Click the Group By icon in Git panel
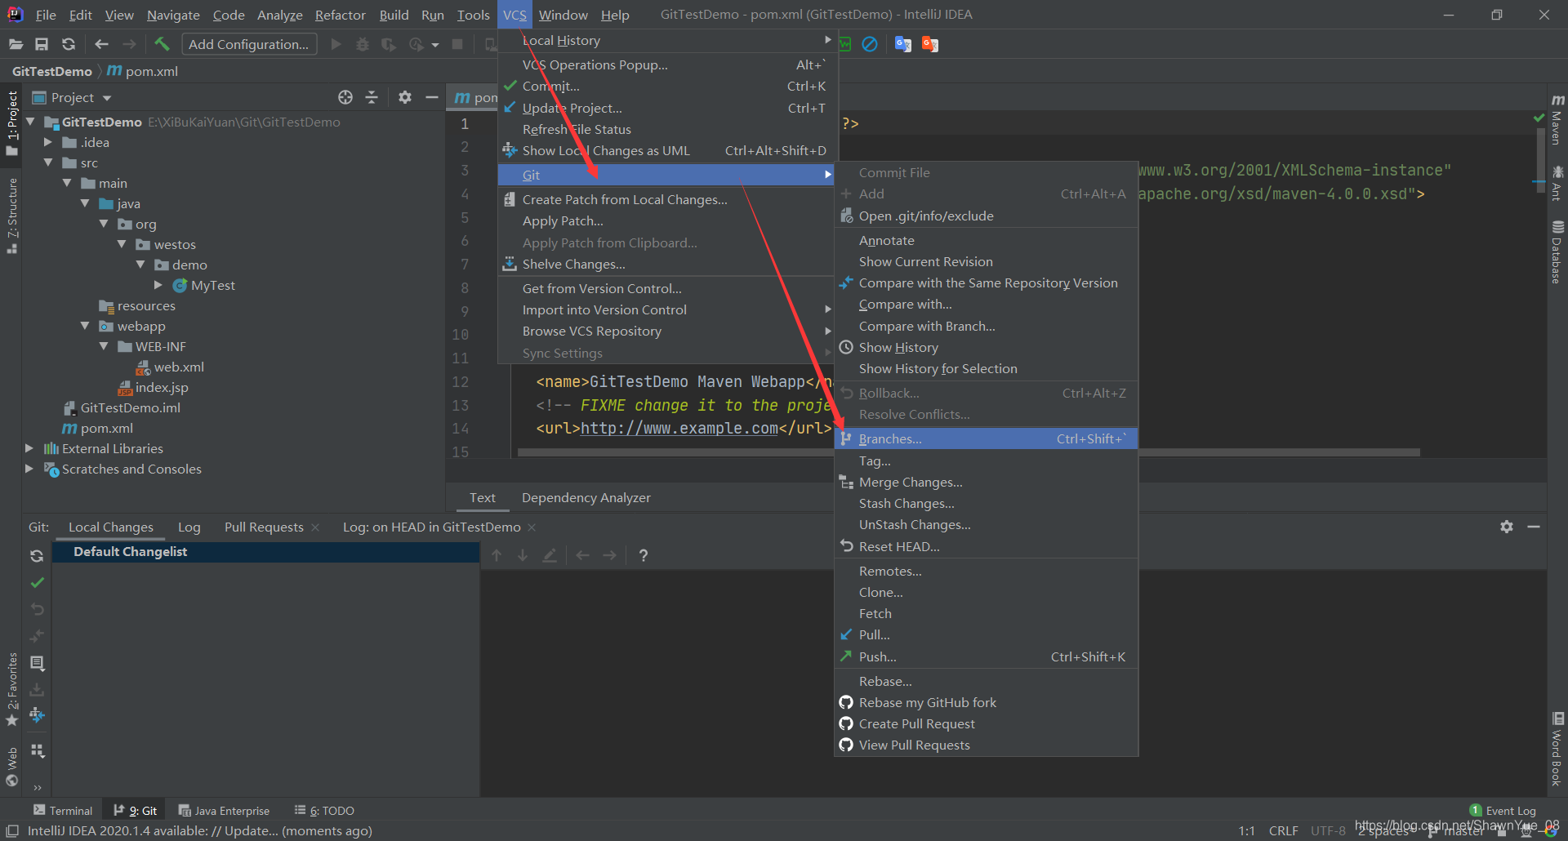Viewport: 1568px width, 841px height. click(x=37, y=750)
